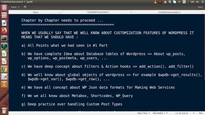Launch LibreOffice Calc from the dock

point(4,54)
